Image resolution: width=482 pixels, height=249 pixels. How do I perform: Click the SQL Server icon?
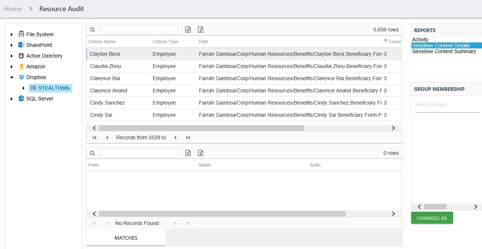click(21, 98)
